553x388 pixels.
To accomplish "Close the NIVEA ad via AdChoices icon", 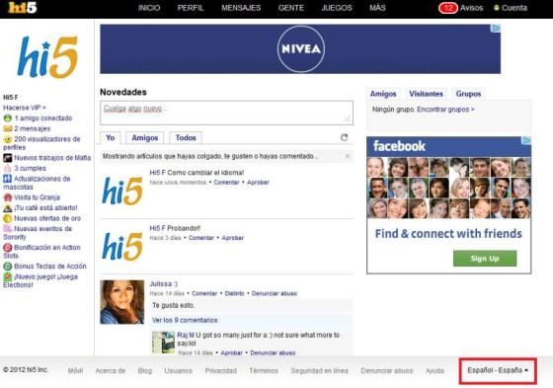I will pyautogui.click(x=496, y=29).
